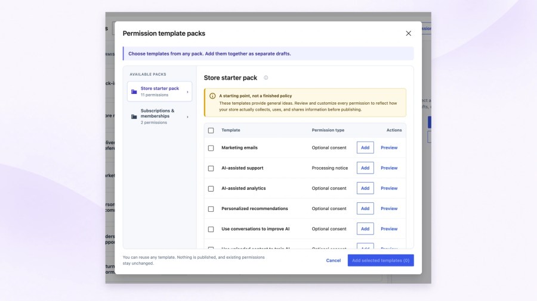This screenshot has height=301, width=537.
Task: Click the Actions column header
Action: click(x=394, y=130)
